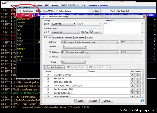Delete the SMAV(5) > SMAV(10) condition
Screen dimensions: 157x113
click(138, 75)
